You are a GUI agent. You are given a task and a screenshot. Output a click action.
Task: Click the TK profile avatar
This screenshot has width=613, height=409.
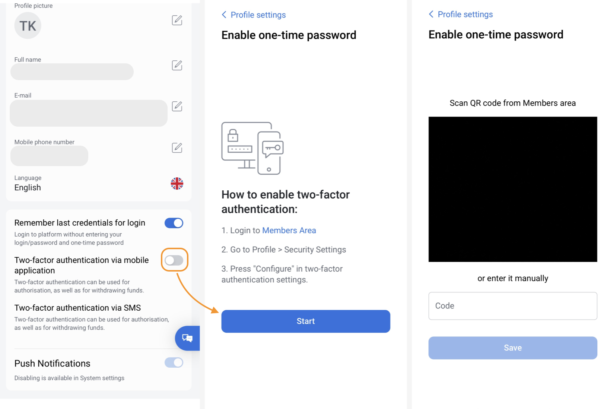[28, 26]
